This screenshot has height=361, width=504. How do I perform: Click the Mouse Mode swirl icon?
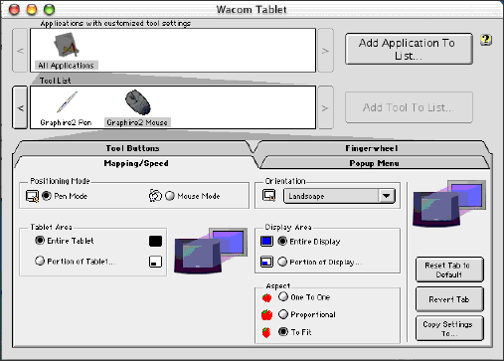click(155, 196)
